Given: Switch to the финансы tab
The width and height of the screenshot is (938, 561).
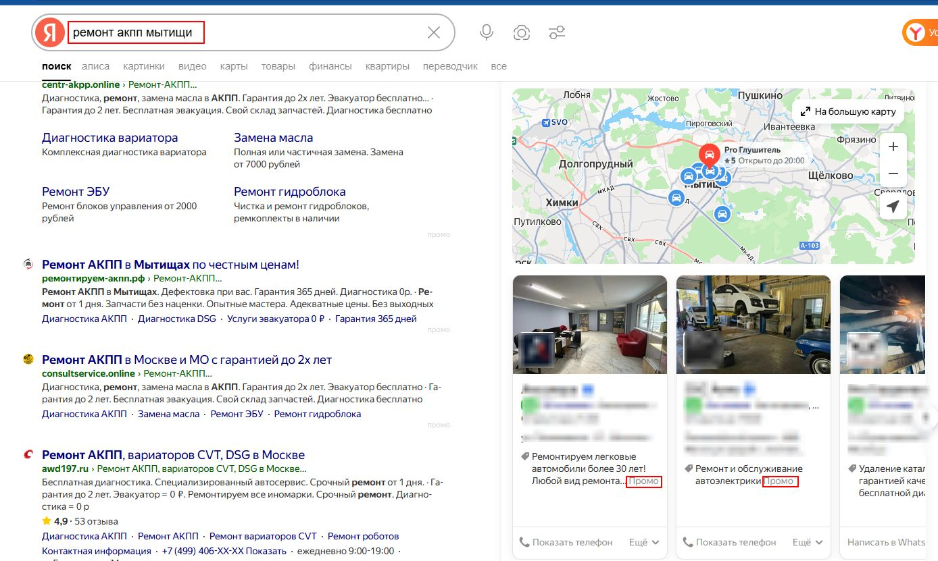Looking at the screenshot, I should [330, 66].
